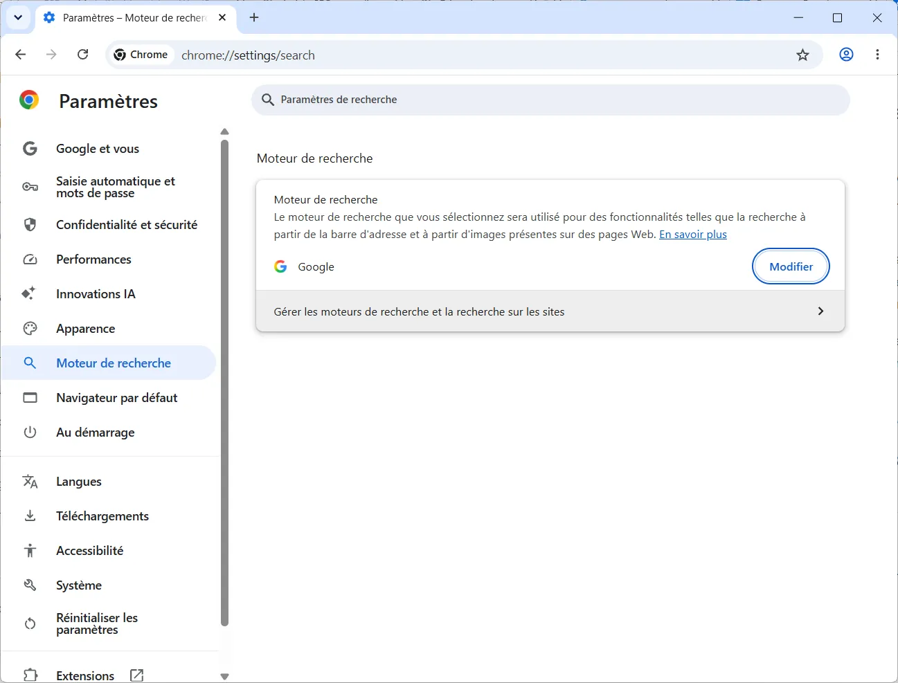Open the Chrome three-dot menu

pyautogui.click(x=877, y=55)
